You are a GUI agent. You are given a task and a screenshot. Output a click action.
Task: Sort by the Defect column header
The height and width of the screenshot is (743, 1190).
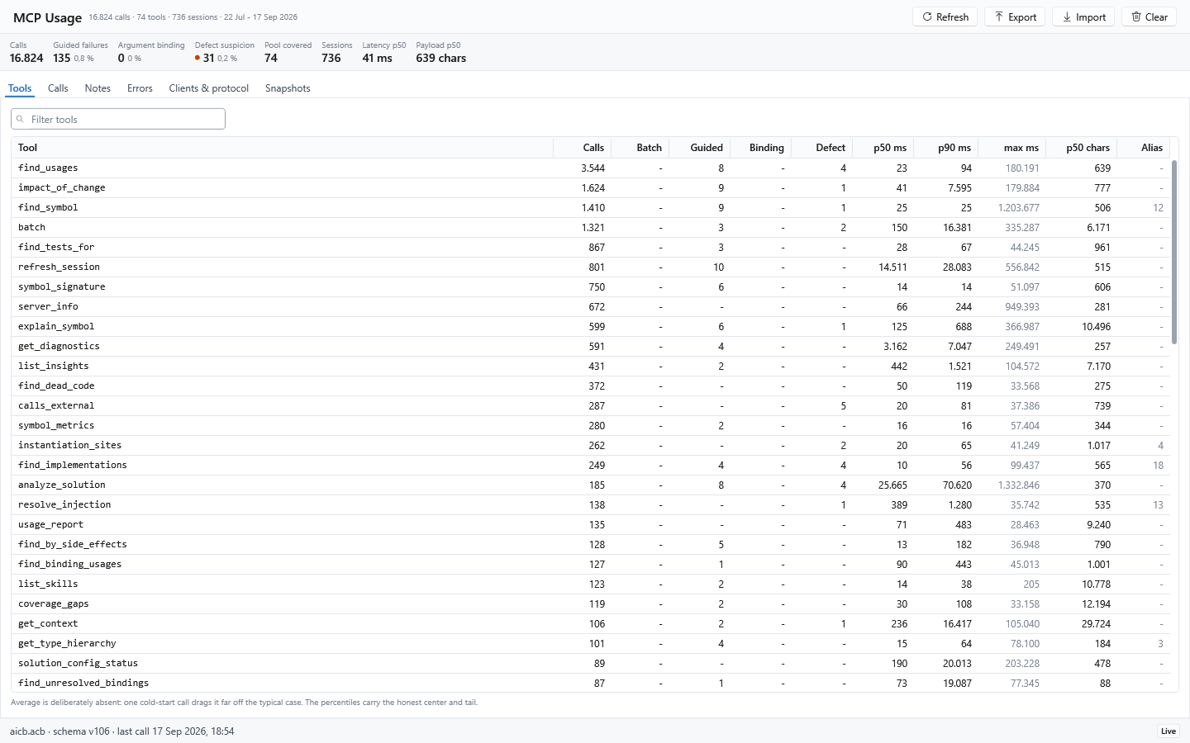(821, 148)
